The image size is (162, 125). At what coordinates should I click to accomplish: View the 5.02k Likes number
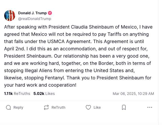pos(39,94)
